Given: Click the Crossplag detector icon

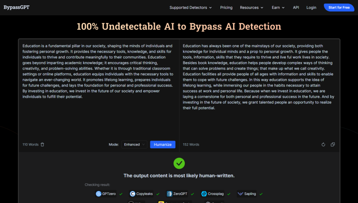Looking at the screenshot, I should tap(204, 194).
